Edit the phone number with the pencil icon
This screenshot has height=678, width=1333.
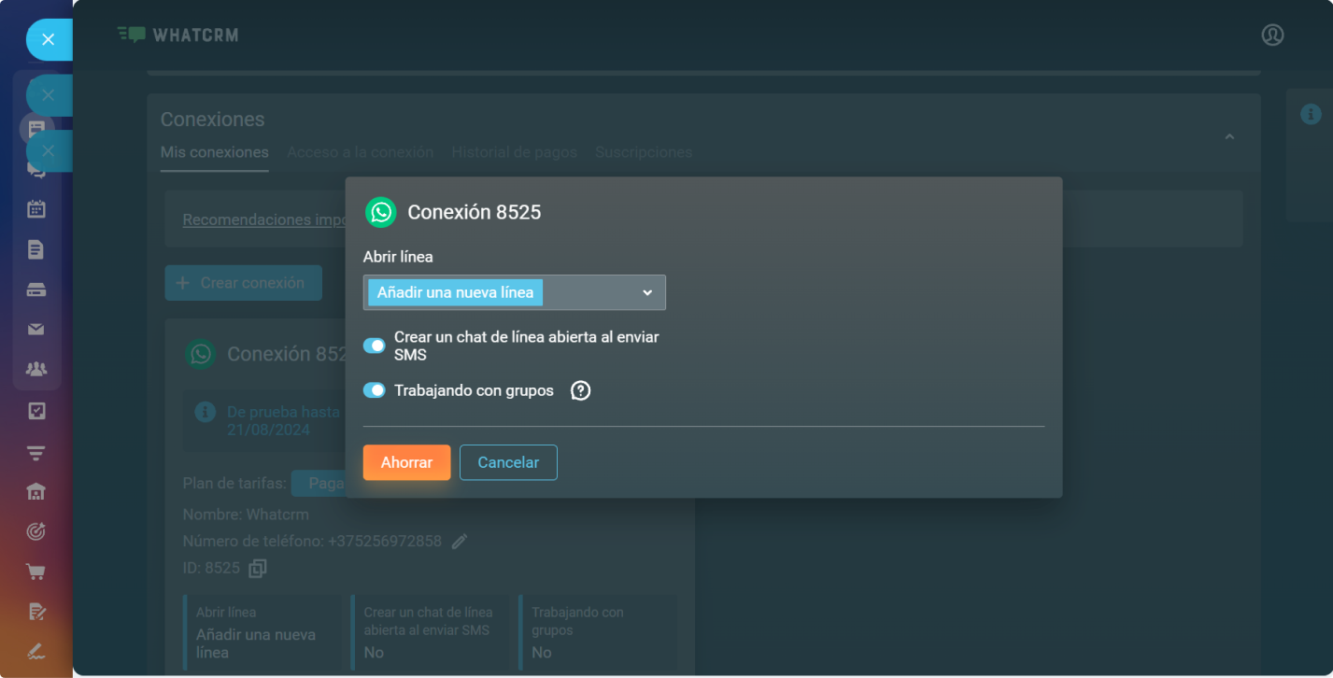[x=460, y=541]
